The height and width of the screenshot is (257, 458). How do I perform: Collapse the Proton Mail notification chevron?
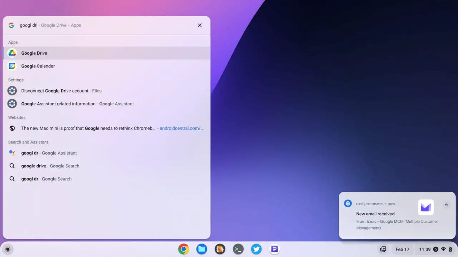click(x=446, y=205)
